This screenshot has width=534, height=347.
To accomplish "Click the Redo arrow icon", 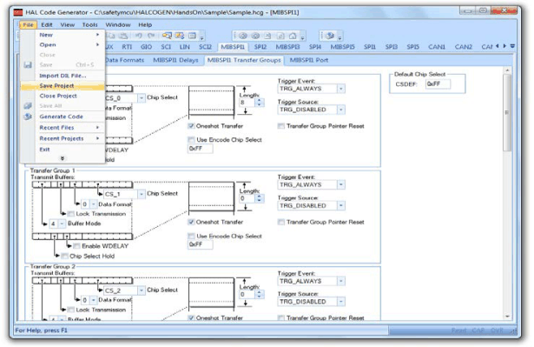I will [151, 36].
